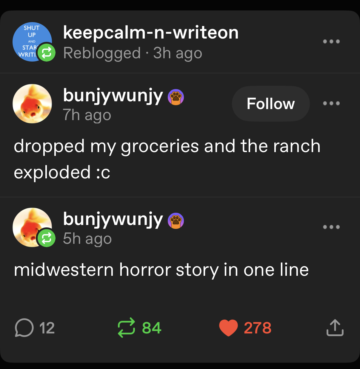Open keepcalm-n-writeon's blue avatar
The width and height of the screenshot is (360, 369).
(32, 42)
